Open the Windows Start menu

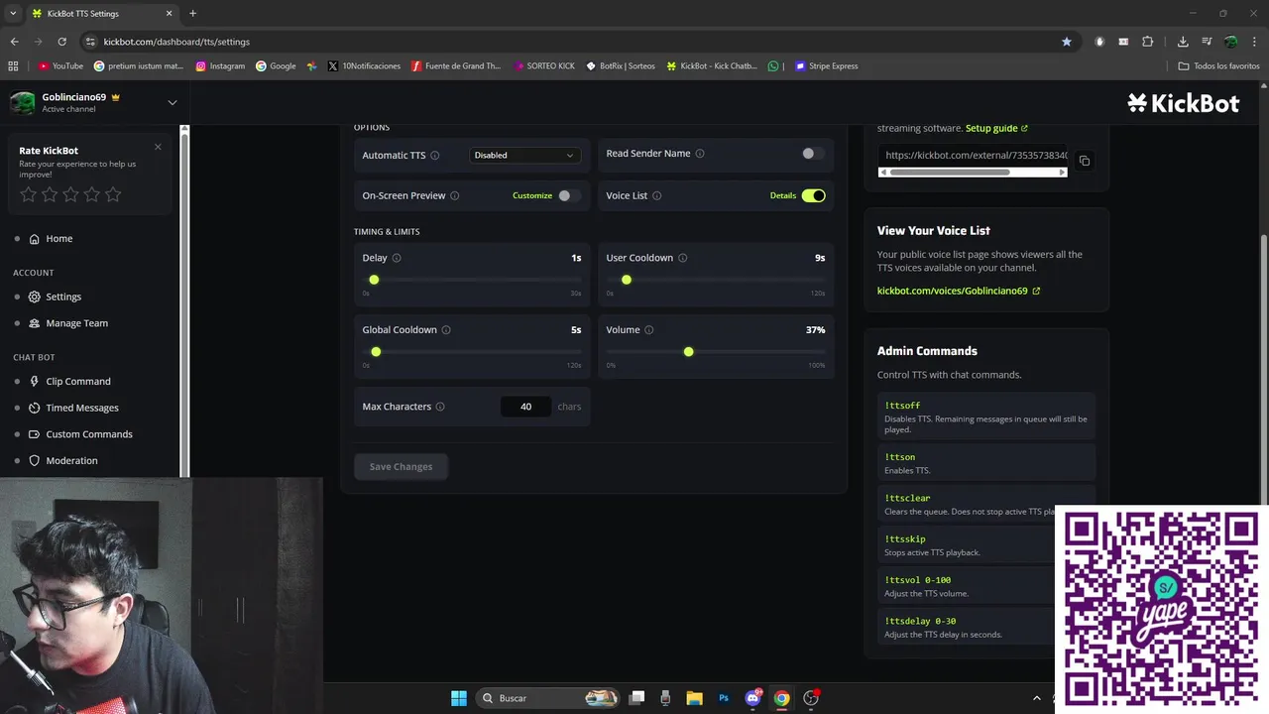pos(459,698)
